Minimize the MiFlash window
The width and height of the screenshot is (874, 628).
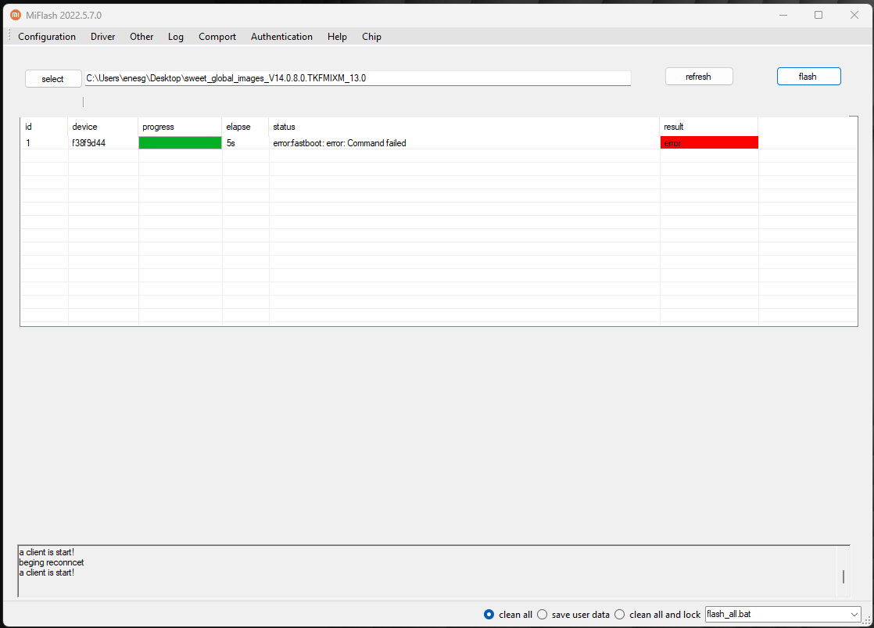(783, 15)
